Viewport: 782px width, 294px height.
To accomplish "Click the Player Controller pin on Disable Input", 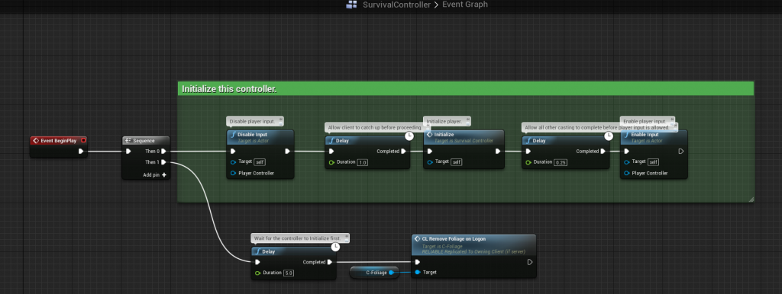I will 234,173.
